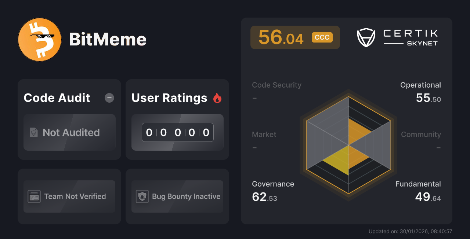
Task: Select the Bug Bounty shield icon
Action: coord(142,196)
